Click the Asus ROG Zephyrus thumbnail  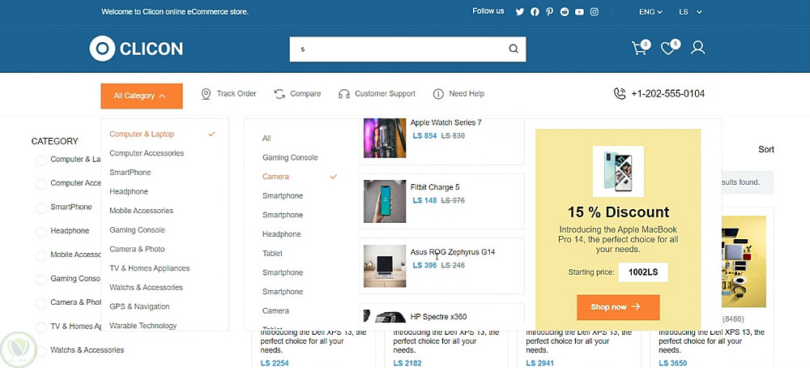coord(384,266)
